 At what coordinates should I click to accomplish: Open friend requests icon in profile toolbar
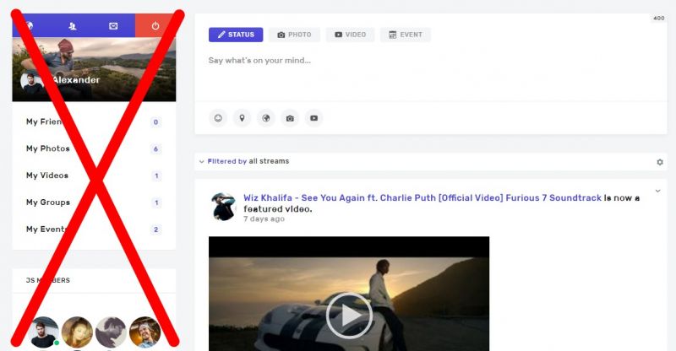(73, 26)
